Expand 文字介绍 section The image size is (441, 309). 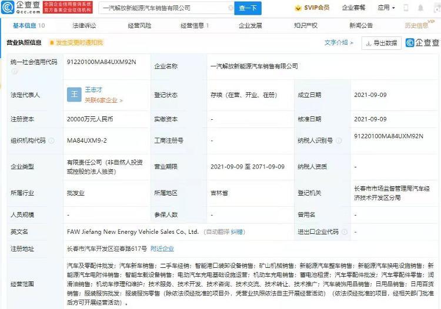[339, 43]
